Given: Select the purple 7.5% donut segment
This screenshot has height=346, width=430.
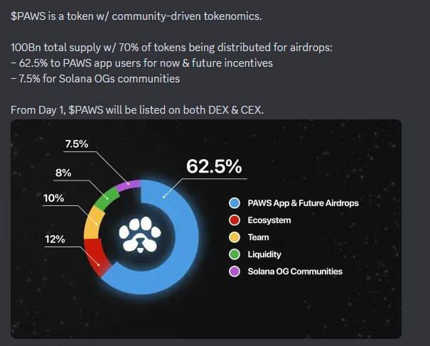Looking at the screenshot, I should (x=129, y=186).
